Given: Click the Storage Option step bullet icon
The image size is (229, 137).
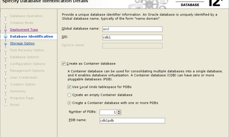Looking at the screenshot, I should 5,43.
